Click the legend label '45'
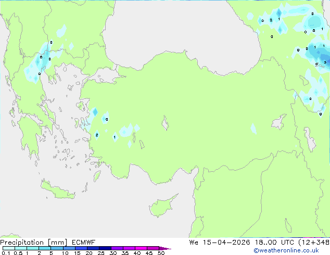 point(149,253)
